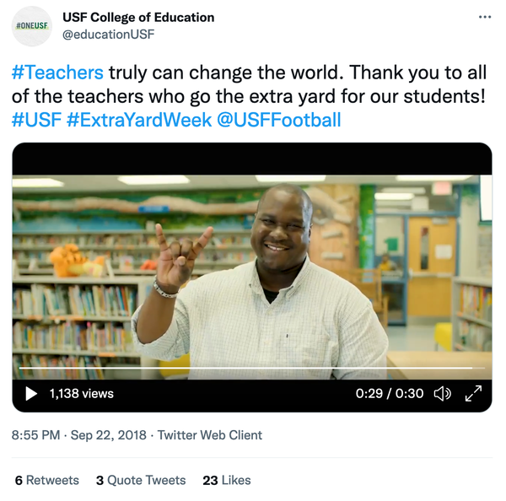Click the 1,138 views counter

click(81, 393)
